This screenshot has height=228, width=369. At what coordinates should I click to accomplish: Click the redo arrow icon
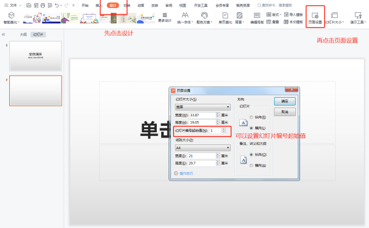(66, 5)
